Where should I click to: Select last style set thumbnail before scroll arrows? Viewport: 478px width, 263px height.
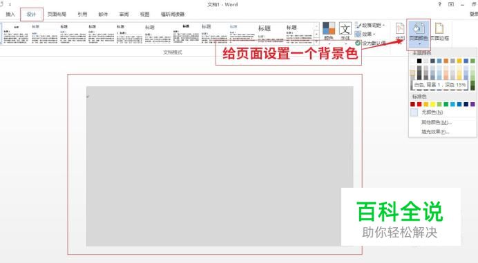point(298,34)
